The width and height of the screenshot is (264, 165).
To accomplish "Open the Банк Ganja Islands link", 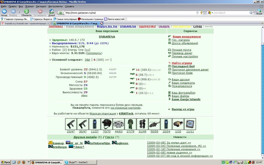I will click(186, 99).
